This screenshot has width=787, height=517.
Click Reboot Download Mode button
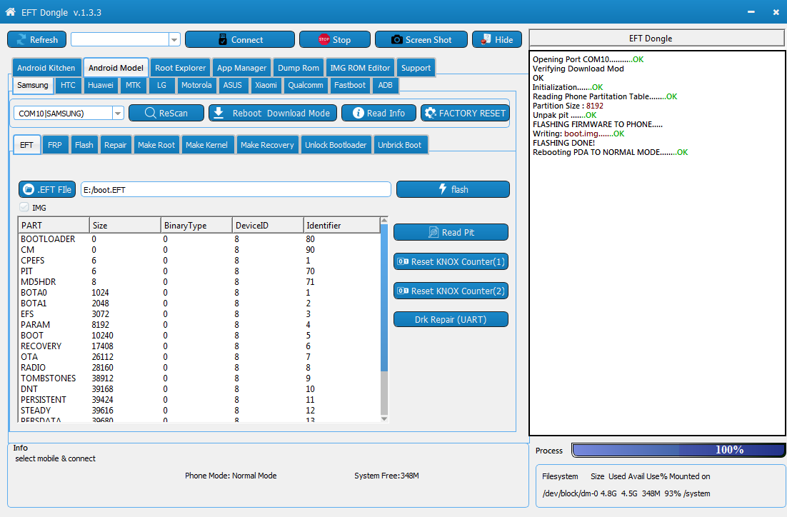click(272, 114)
